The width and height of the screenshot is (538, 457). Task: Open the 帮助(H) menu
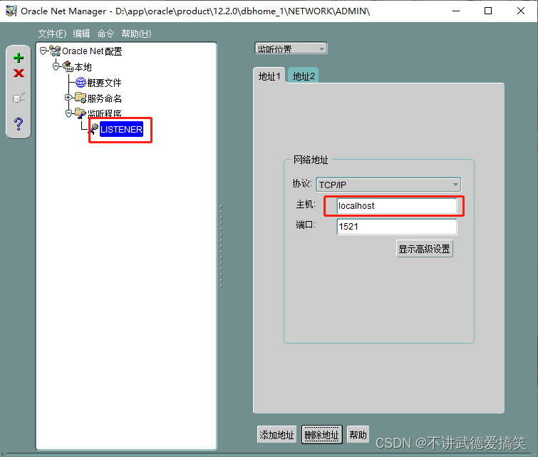coord(136,34)
